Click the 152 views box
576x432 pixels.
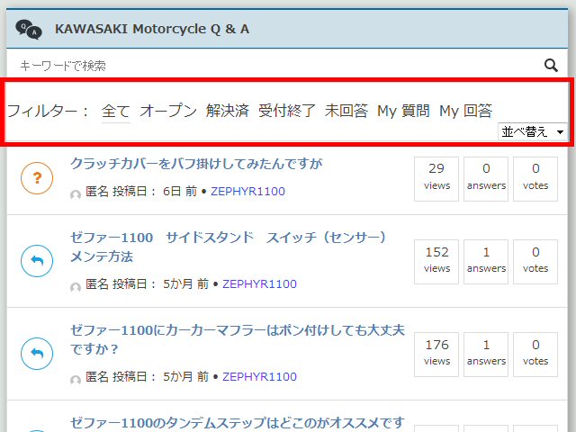[436, 262]
